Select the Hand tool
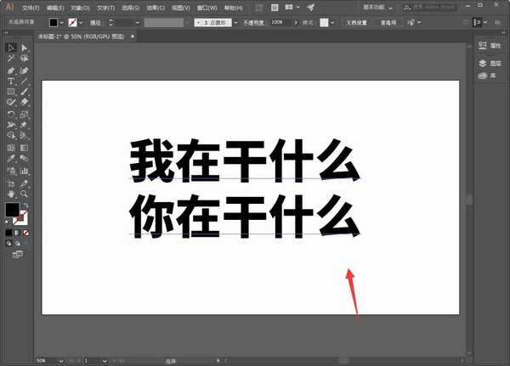Viewport: 510px width, 366px height. 11,194
